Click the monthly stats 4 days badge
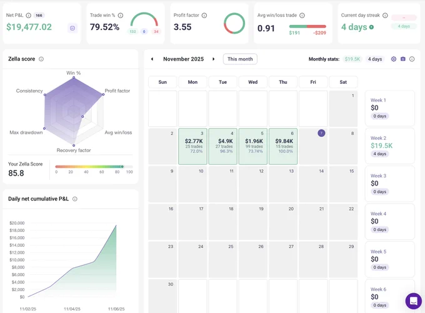Image resolution: width=425 pixels, height=313 pixels. pos(375,59)
